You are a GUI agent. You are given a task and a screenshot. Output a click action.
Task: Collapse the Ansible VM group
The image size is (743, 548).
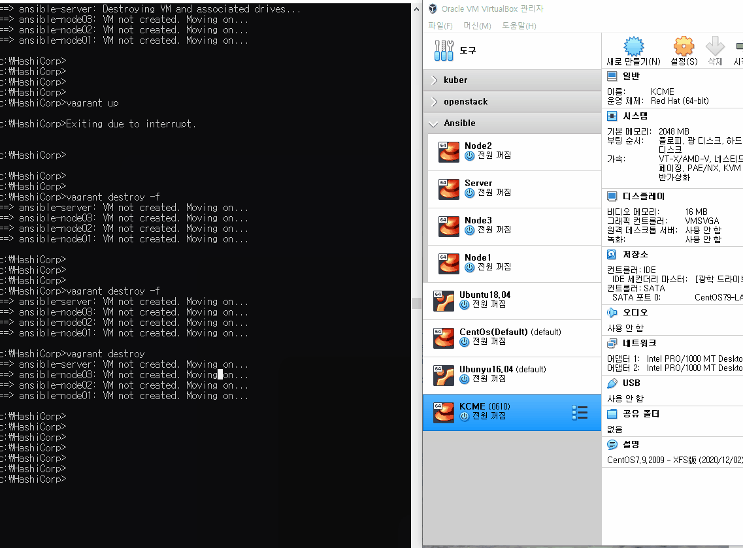tap(433, 123)
